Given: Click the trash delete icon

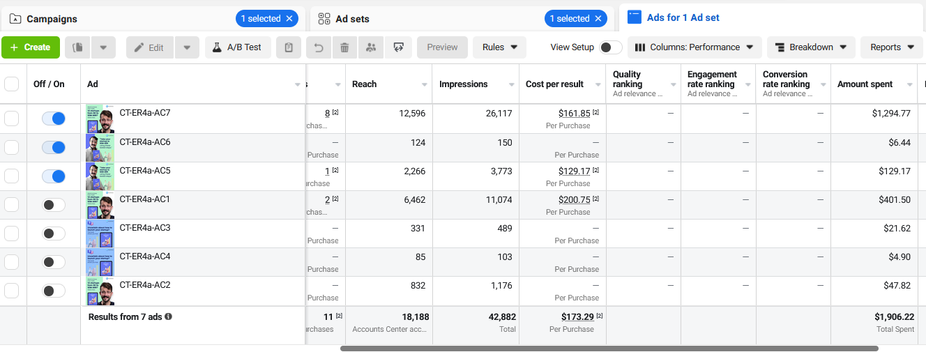Looking at the screenshot, I should click(344, 47).
